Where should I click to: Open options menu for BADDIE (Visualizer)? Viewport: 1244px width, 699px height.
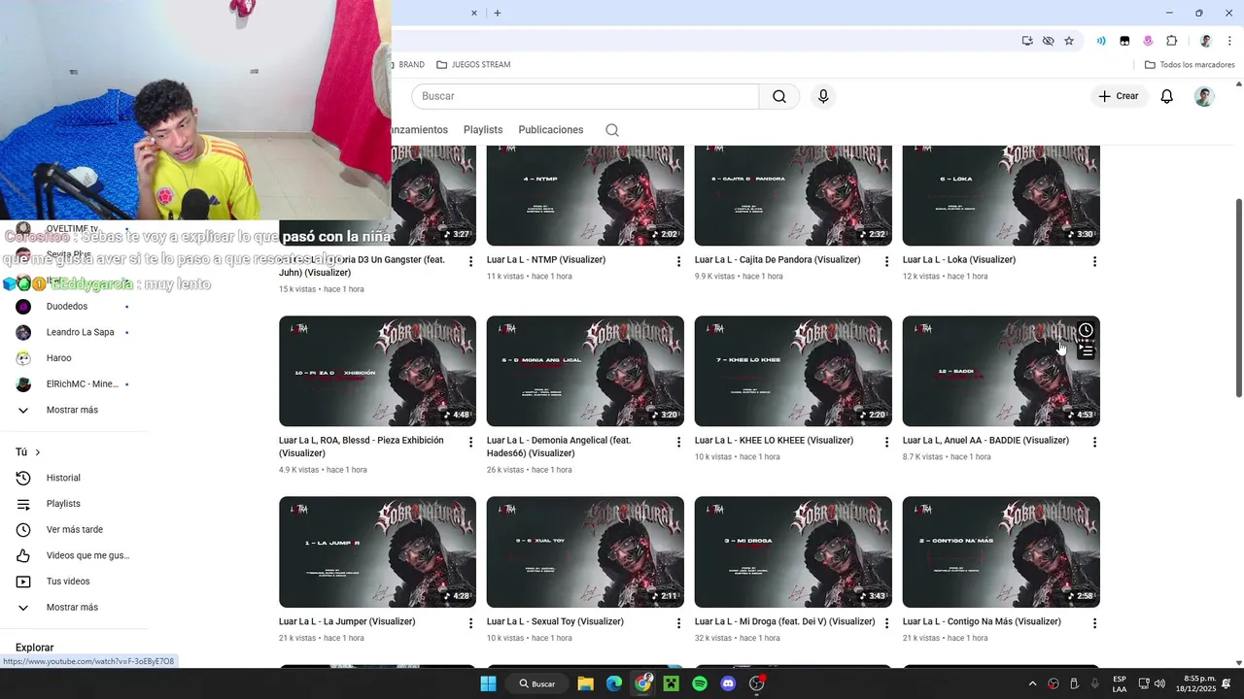pyautogui.click(x=1094, y=442)
